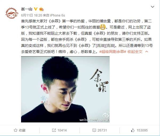Image resolution: width=160 pixels, height=136 pixels.
Task: Click the 收藏 favorite label
Action: 22,130
